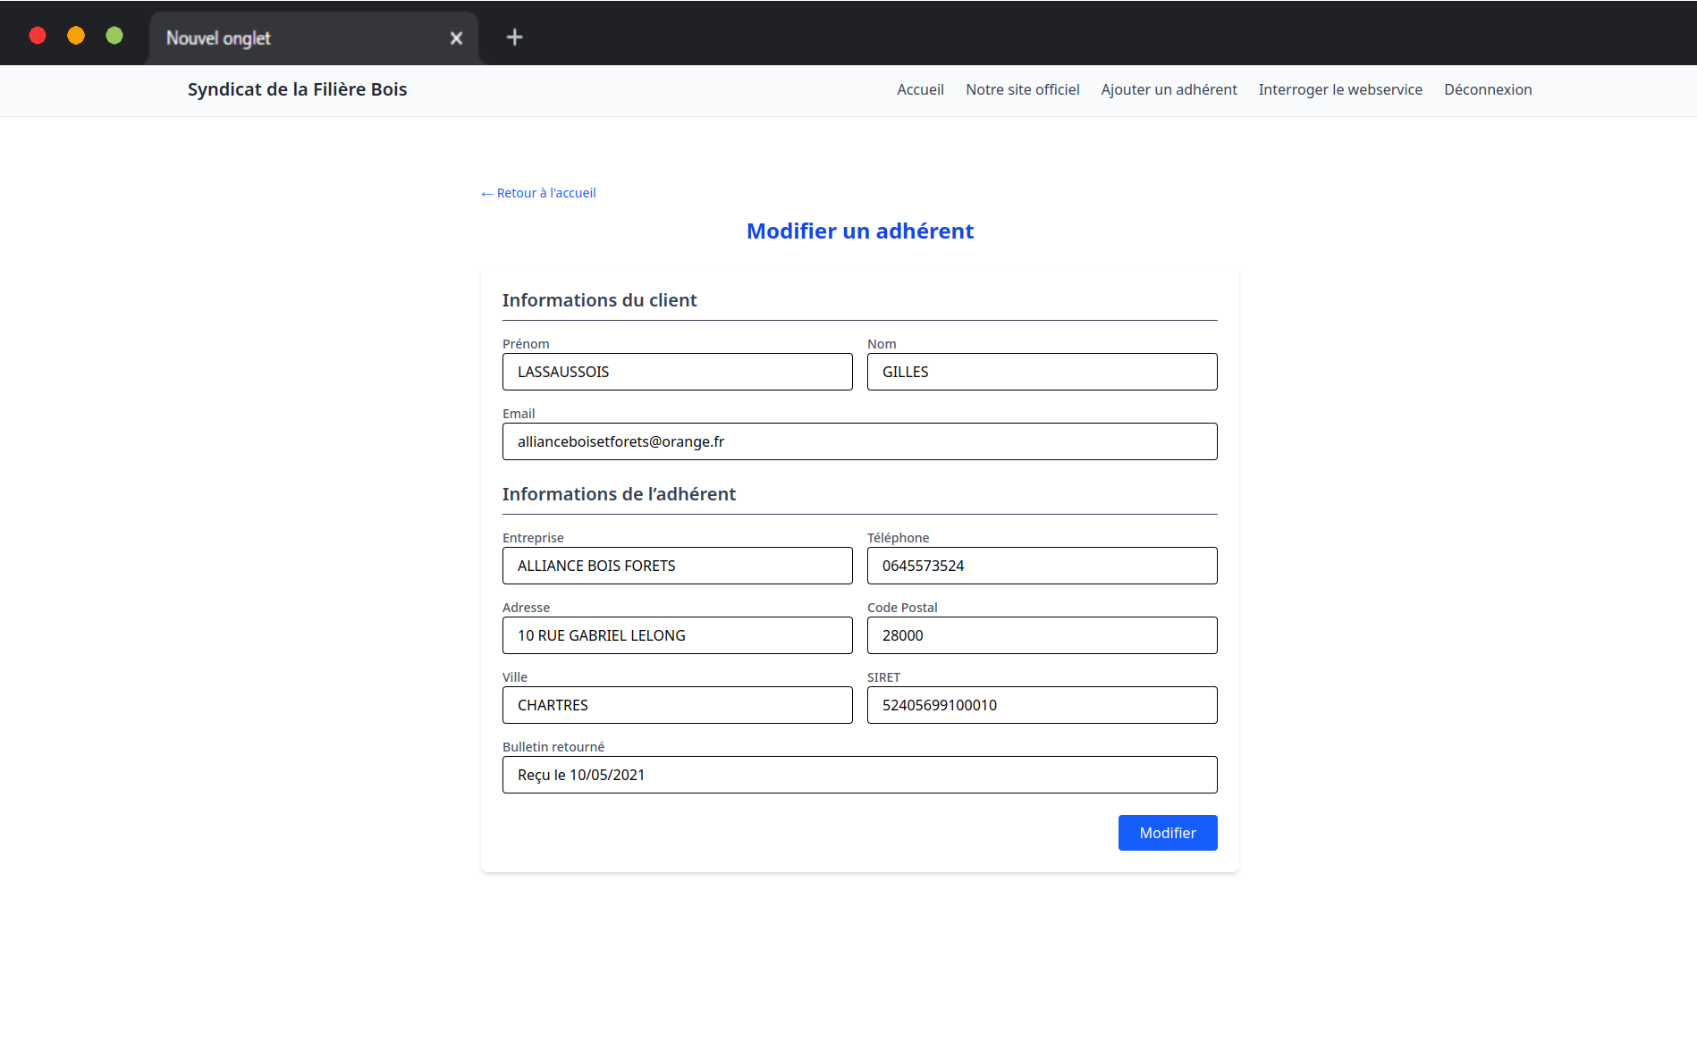Image resolution: width=1697 pixels, height=1058 pixels.
Task: Focus the SIRET number field
Action: (x=1042, y=705)
